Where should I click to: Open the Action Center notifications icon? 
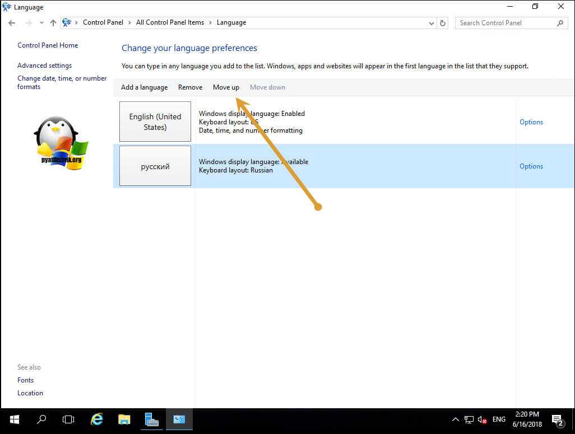click(x=557, y=419)
